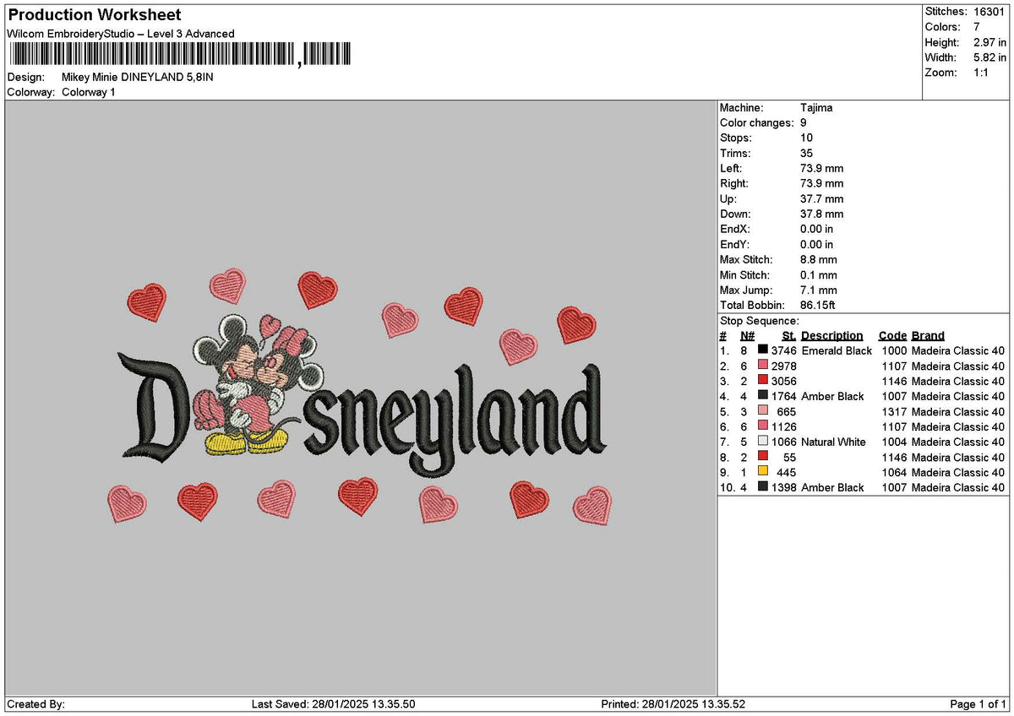Click the 'N#' column header
The height and width of the screenshot is (716, 1014).
747,335
